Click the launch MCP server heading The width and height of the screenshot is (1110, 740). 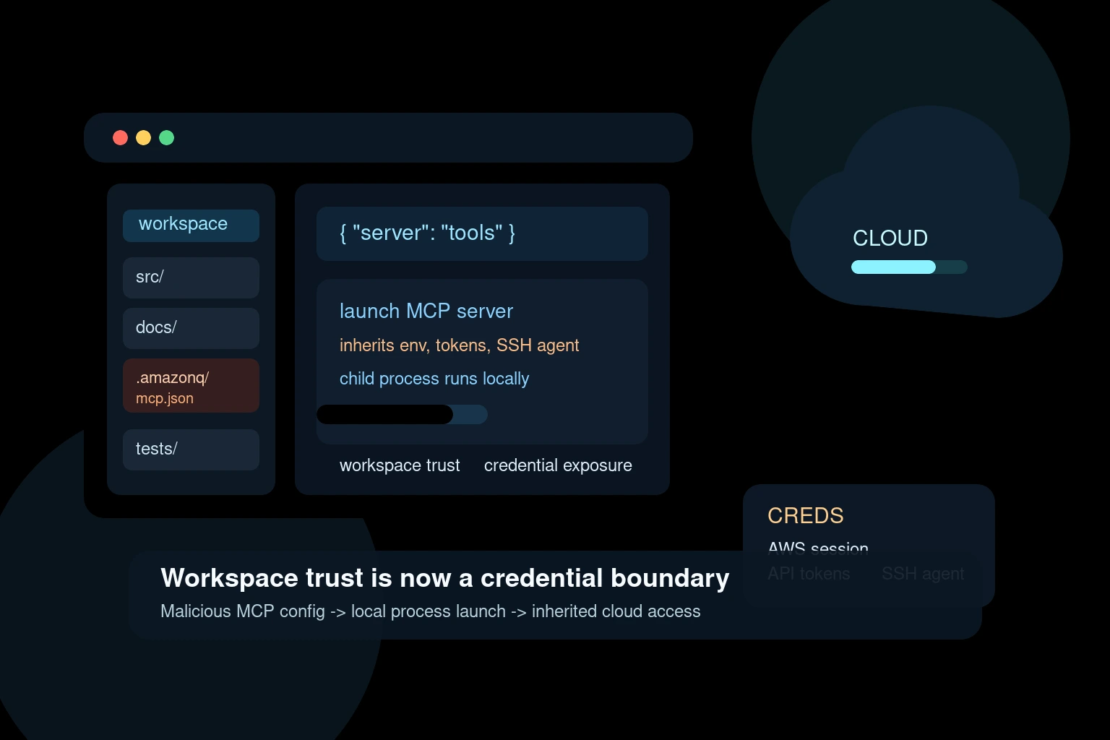pyautogui.click(x=426, y=311)
